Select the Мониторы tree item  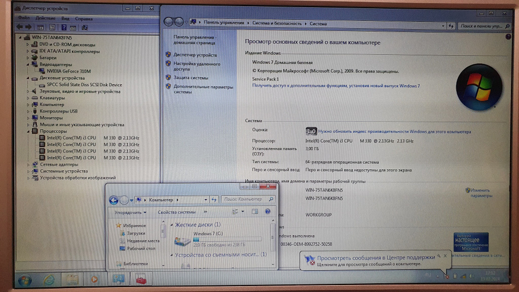(x=51, y=118)
